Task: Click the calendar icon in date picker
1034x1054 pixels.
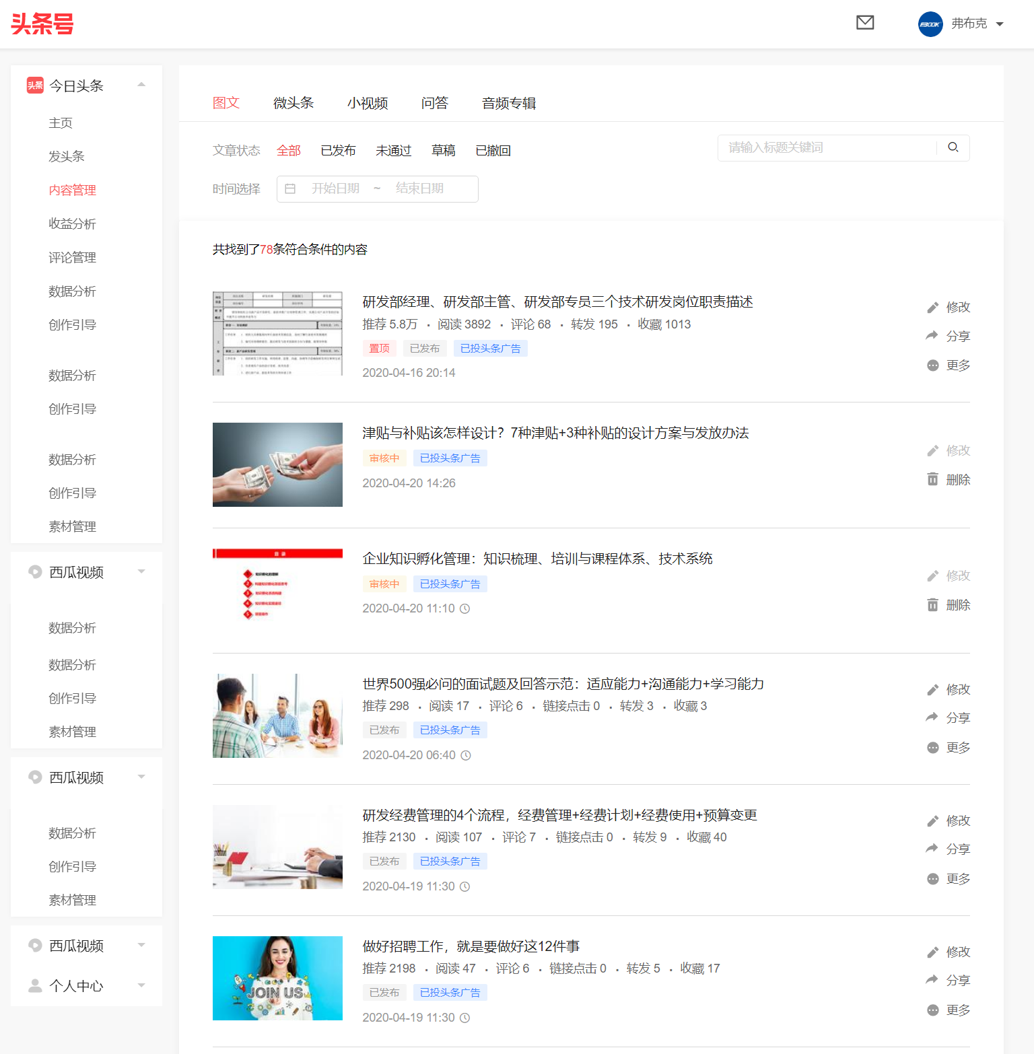Action: point(290,189)
